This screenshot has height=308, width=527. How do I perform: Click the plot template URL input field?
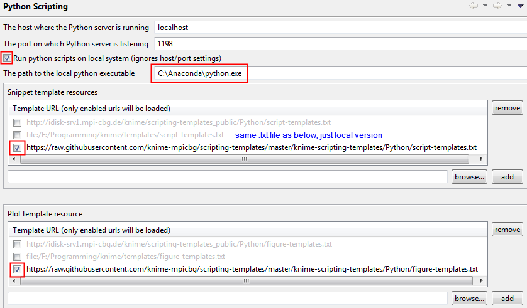[228, 299]
